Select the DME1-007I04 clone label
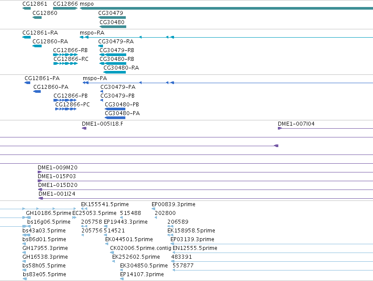The width and height of the screenshot is (373, 281). [x=296, y=124]
